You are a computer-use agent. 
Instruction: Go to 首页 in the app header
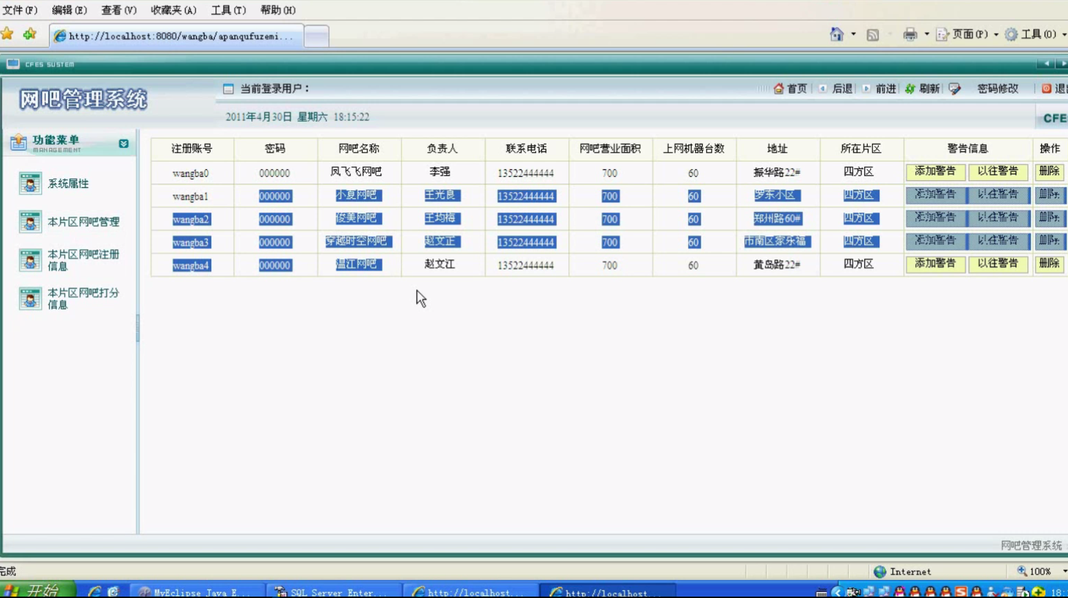click(790, 89)
